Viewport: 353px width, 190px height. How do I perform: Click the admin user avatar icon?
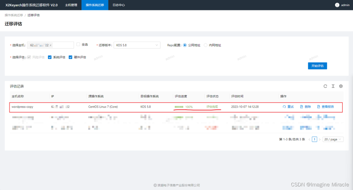[337, 5]
